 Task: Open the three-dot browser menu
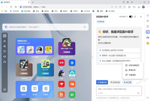(148, 7)
